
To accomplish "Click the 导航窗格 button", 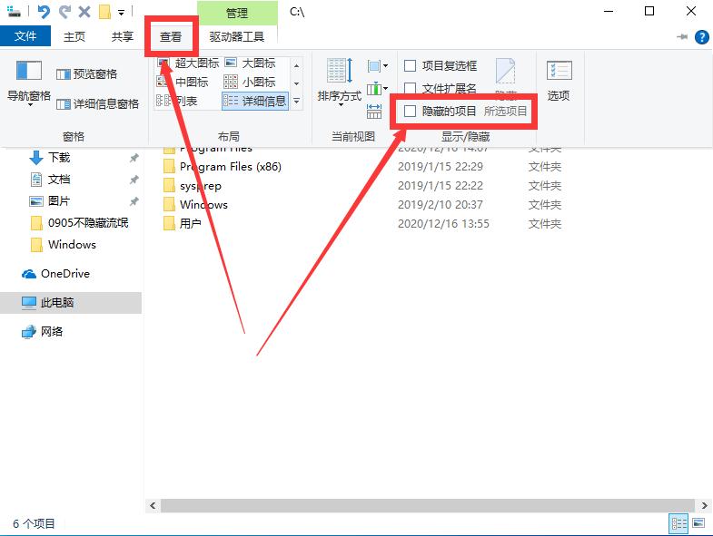I will [29, 83].
